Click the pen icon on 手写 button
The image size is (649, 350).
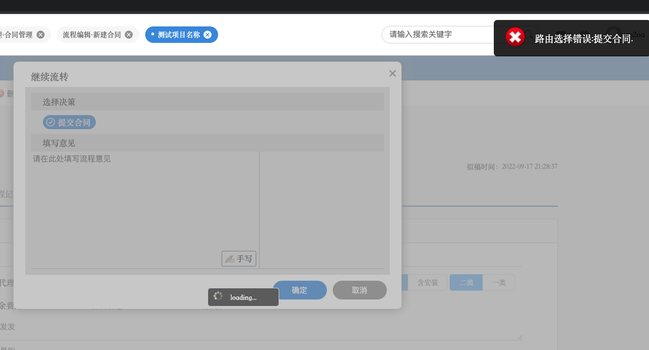230,259
